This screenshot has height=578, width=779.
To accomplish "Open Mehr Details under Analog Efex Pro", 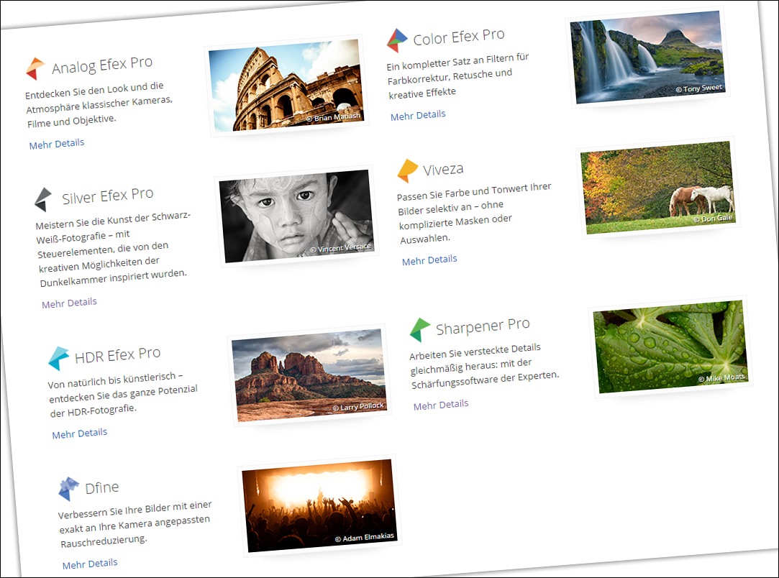I will (57, 144).
